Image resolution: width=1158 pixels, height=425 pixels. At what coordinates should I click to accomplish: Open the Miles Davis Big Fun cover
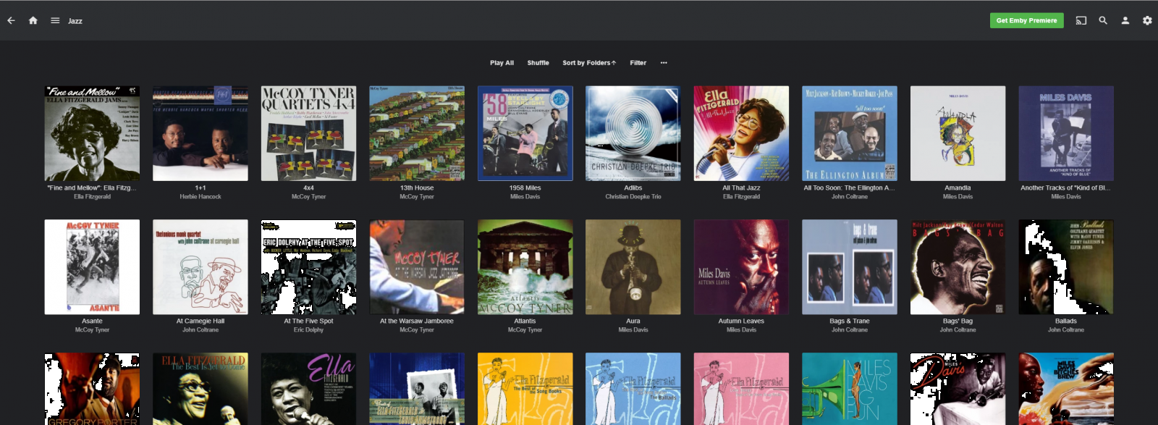[850, 389]
